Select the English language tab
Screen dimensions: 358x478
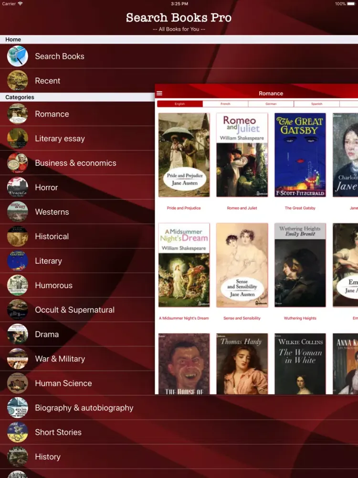tap(179, 104)
